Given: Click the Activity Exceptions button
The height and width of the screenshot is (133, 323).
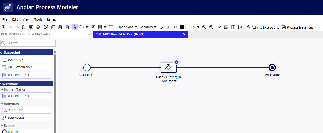Looking at the screenshot, I should click(x=262, y=27).
